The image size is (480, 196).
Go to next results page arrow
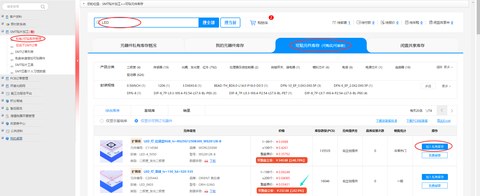pyautogui.click(x=452, y=111)
